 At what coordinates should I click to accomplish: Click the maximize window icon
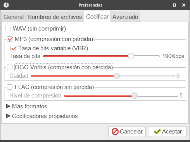(x=174, y=5)
